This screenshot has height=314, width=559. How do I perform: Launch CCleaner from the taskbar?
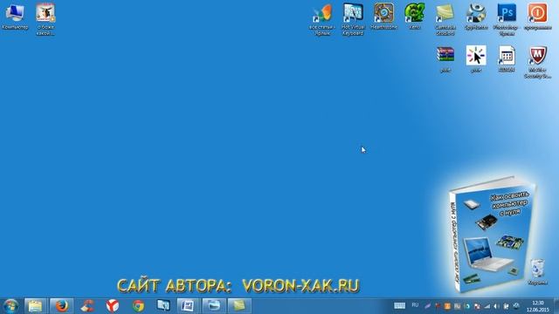[x=87, y=306]
